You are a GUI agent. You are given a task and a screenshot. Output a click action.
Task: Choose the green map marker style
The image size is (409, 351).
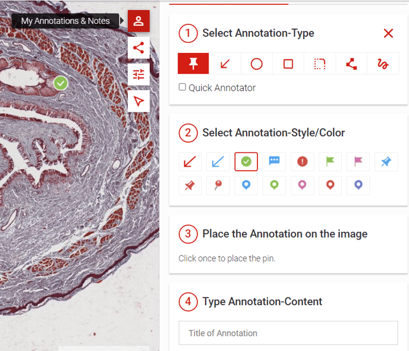pos(274,186)
